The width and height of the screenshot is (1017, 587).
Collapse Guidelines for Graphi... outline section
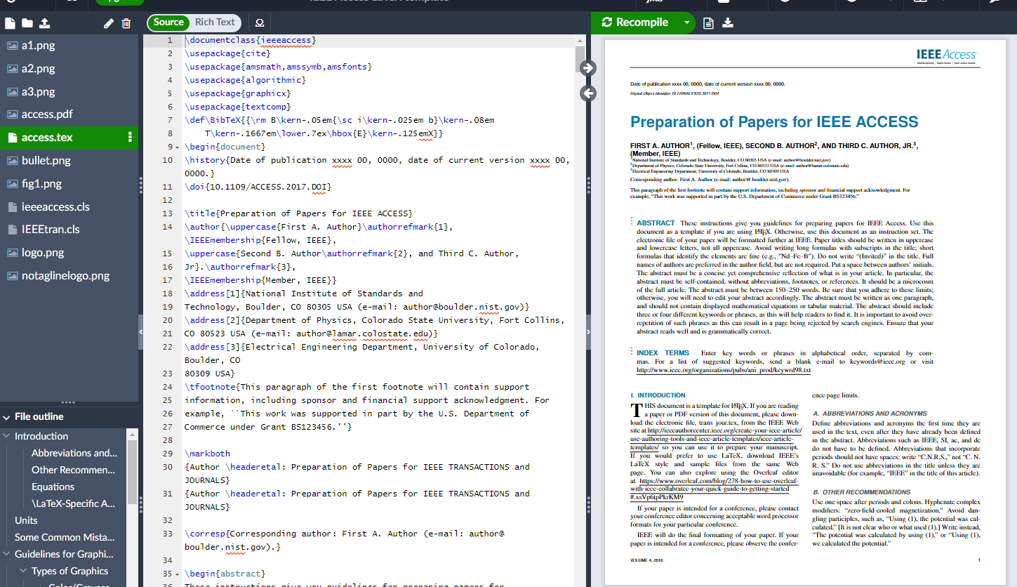[x=7, y=554]
